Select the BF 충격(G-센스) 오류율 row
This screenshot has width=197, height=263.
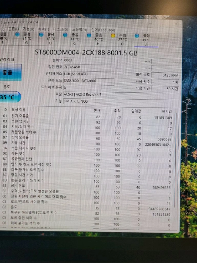[x=88, y=192]
